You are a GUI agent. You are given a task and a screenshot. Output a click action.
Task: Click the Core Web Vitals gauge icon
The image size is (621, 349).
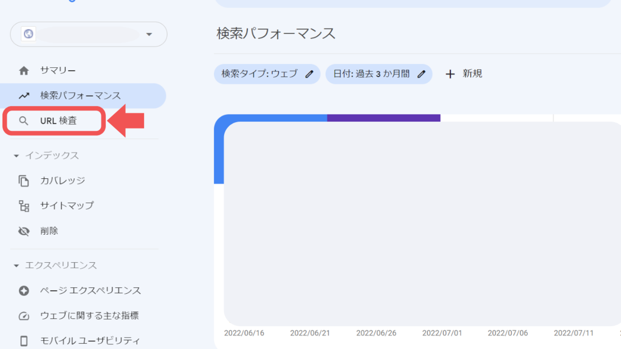point(24,316)
